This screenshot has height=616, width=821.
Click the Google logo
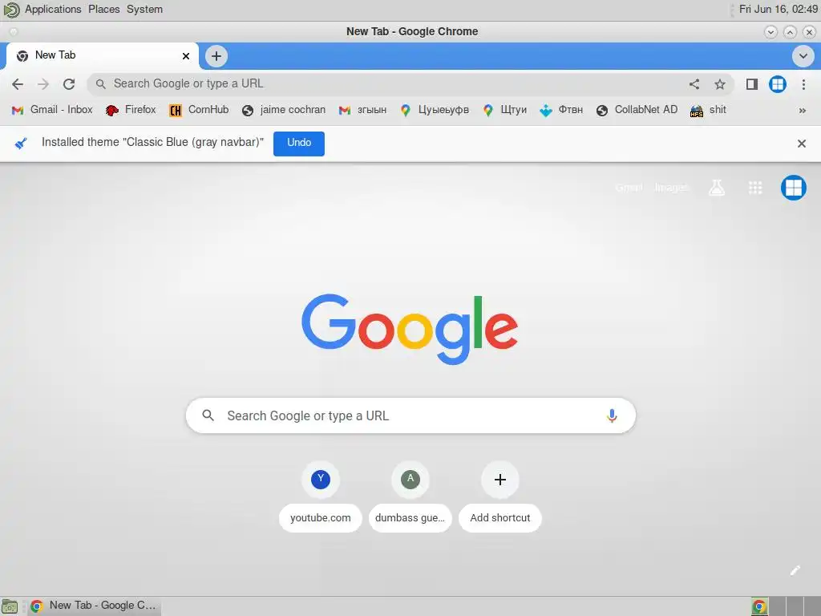[x=410, y=329]
